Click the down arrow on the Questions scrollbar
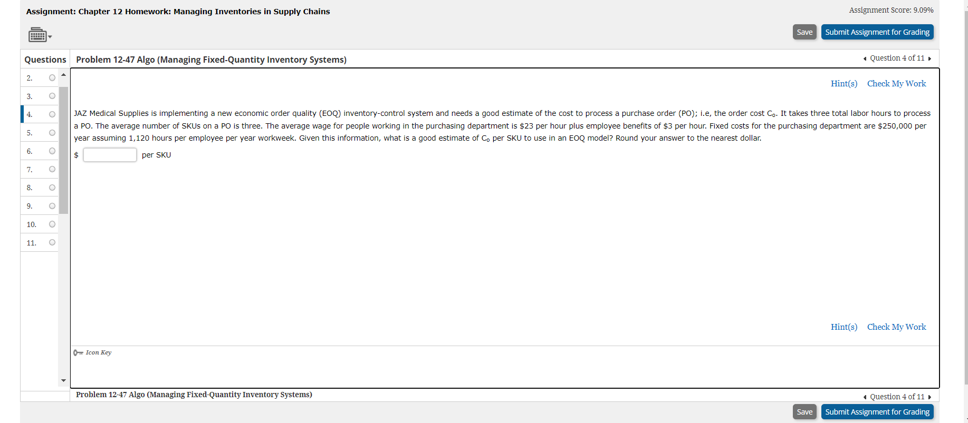Viewport: 968px width, 423px height. (63, 380)
